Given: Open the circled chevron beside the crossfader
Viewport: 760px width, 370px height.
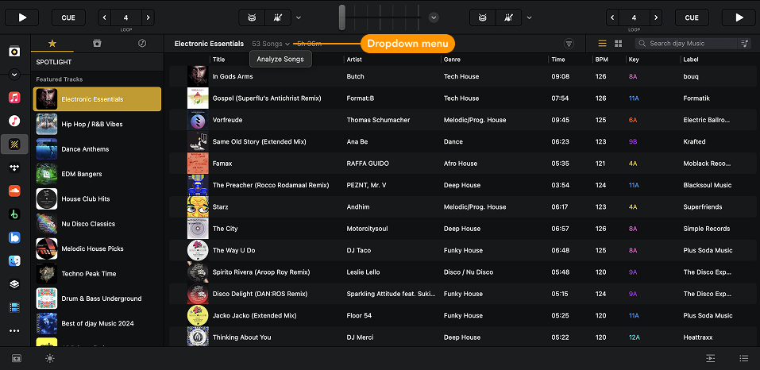Looking at the screenshot, I should click(x=434, y=17).
